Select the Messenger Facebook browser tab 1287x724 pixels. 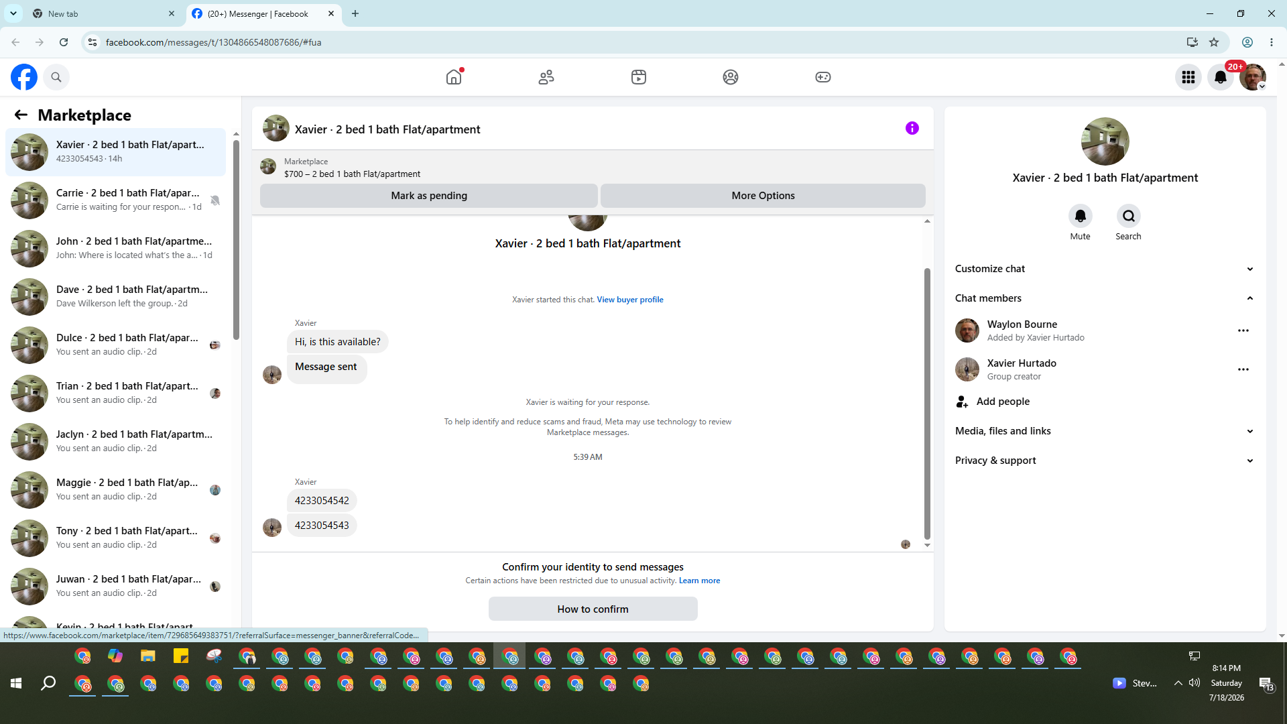(263, 13)
